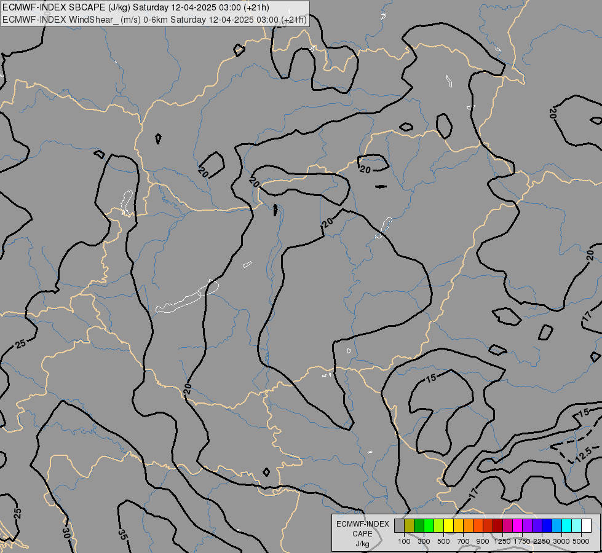
Task: Click the white swatch ending the CAPE legend
Action: [x=586, y=525]
